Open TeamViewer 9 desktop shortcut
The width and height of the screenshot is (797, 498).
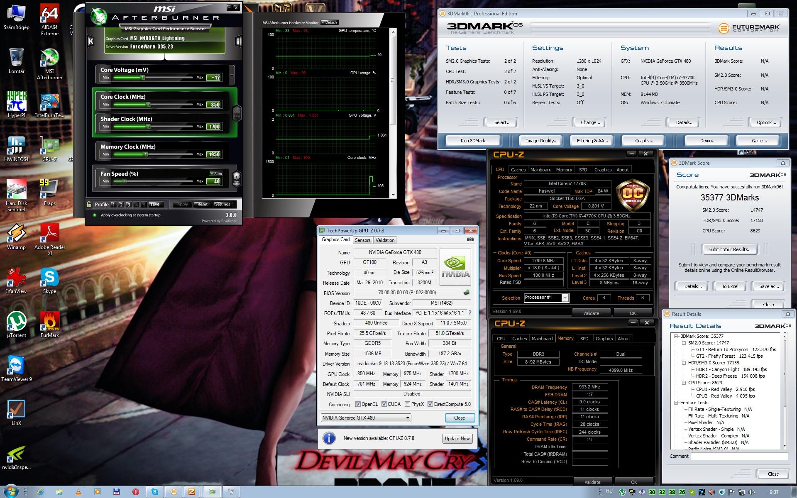pyautogui.click(x=16, y=369)
